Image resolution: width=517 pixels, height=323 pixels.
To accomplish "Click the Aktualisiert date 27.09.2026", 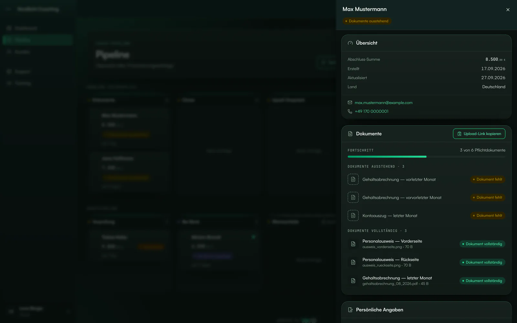I will tap(493, 78).
